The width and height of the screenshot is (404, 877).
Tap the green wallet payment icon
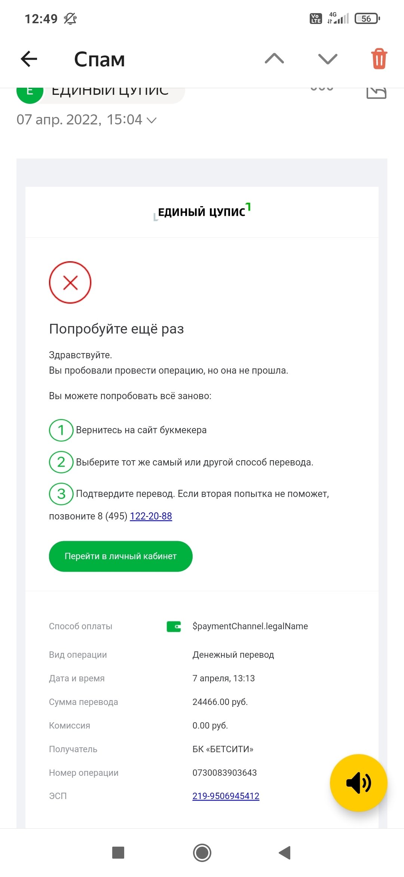pos(174,626)
